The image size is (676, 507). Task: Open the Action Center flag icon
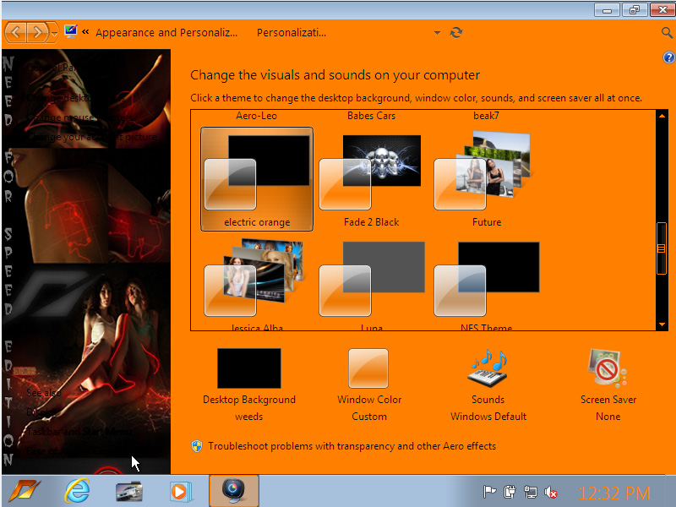[489, 492]
